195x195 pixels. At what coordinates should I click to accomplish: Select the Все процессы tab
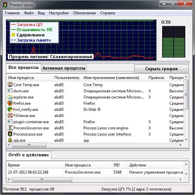23,68
